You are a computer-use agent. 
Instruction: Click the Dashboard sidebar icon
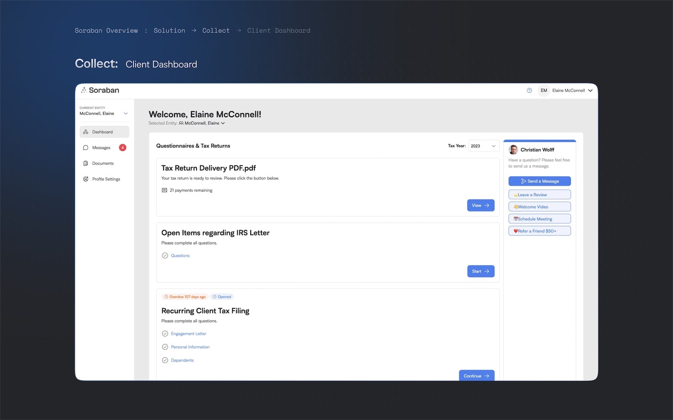point(86,132)
